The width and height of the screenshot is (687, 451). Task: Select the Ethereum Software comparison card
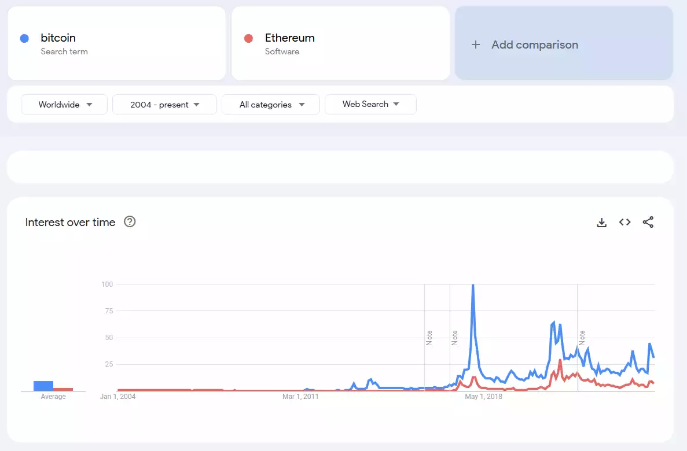click(340, 43)
